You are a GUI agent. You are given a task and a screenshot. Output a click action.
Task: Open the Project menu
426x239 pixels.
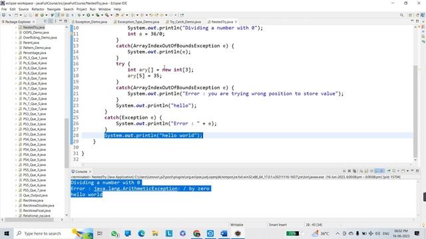click(81, 9)
